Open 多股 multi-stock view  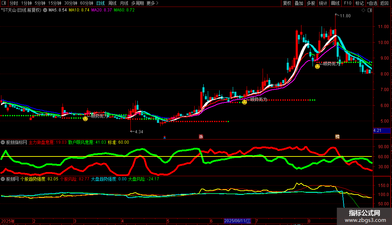coord(311,3)
